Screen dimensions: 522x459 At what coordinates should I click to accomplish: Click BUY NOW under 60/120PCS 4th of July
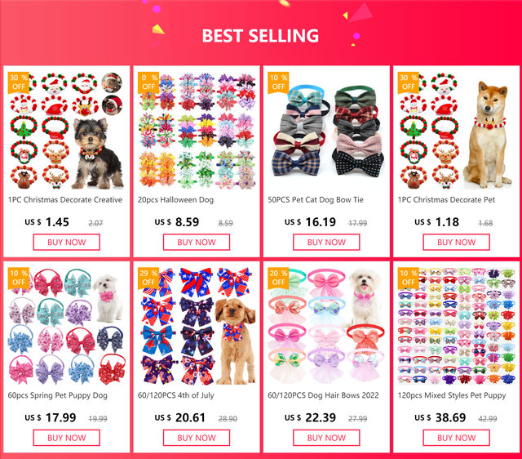click(x=197, y=438)
